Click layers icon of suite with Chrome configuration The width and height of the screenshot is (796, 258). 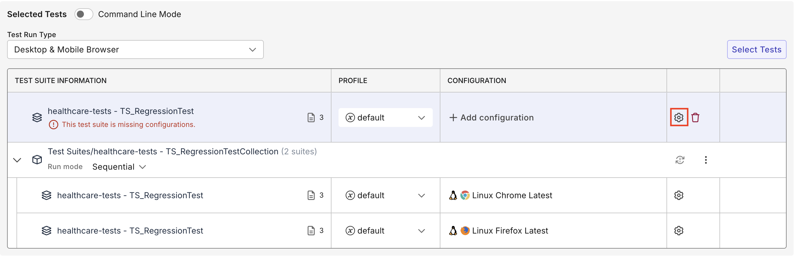pos(46,196)
